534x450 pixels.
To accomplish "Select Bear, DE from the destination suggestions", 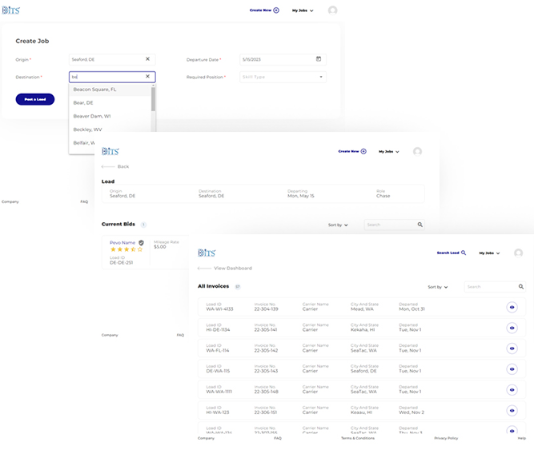I will 83,102.
